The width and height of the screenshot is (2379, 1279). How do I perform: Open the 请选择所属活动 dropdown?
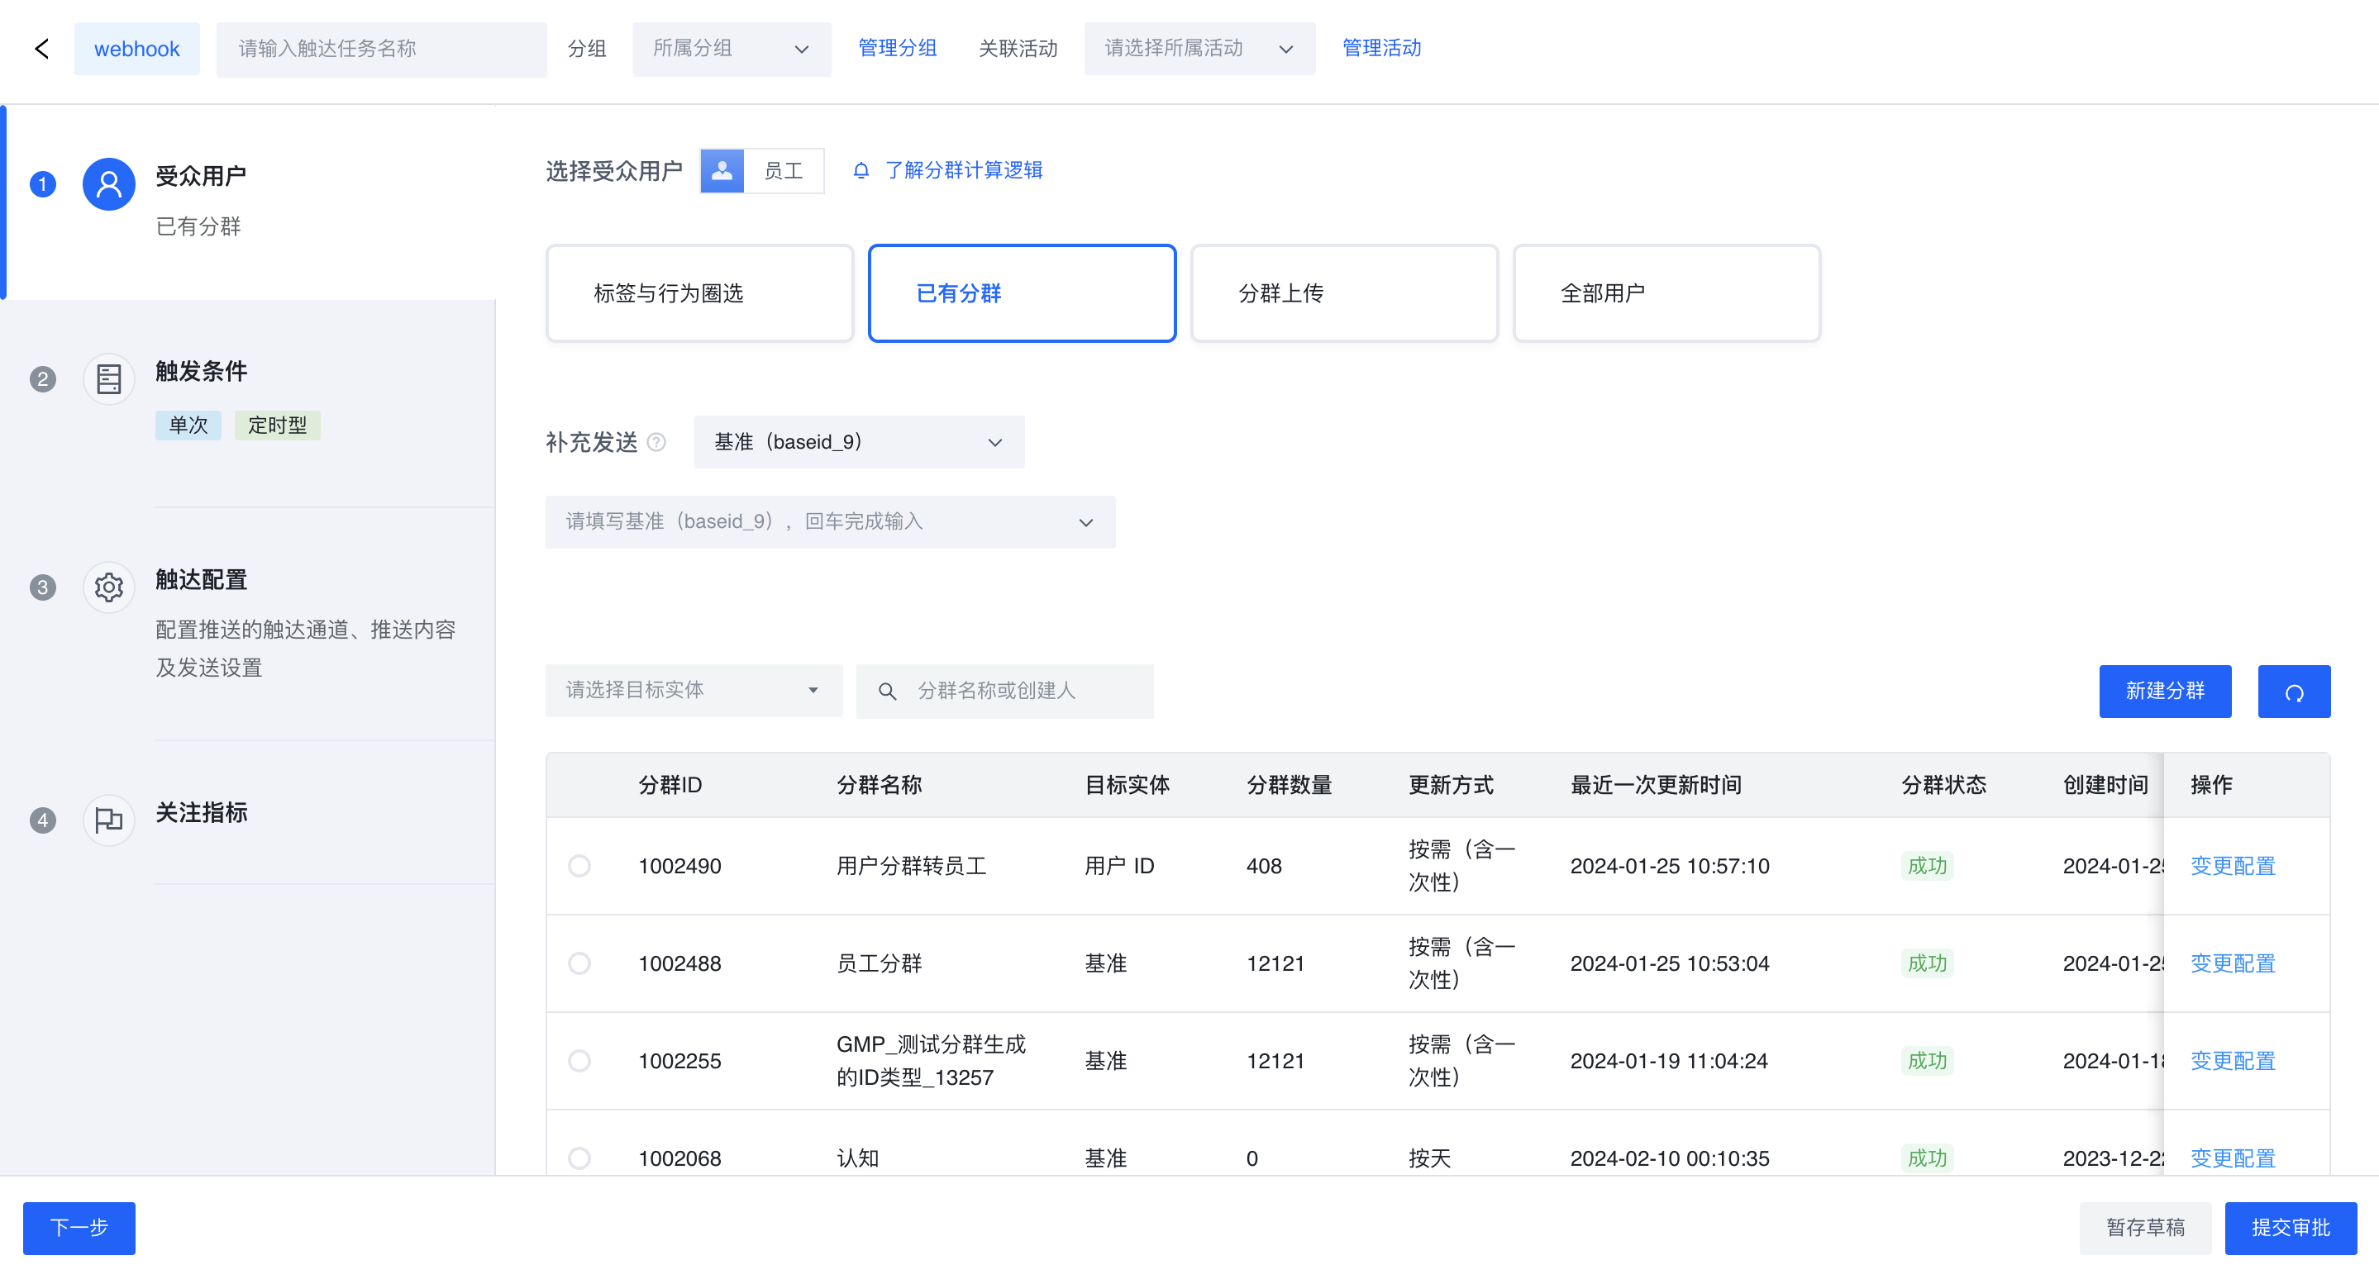tap(1198, 49)
